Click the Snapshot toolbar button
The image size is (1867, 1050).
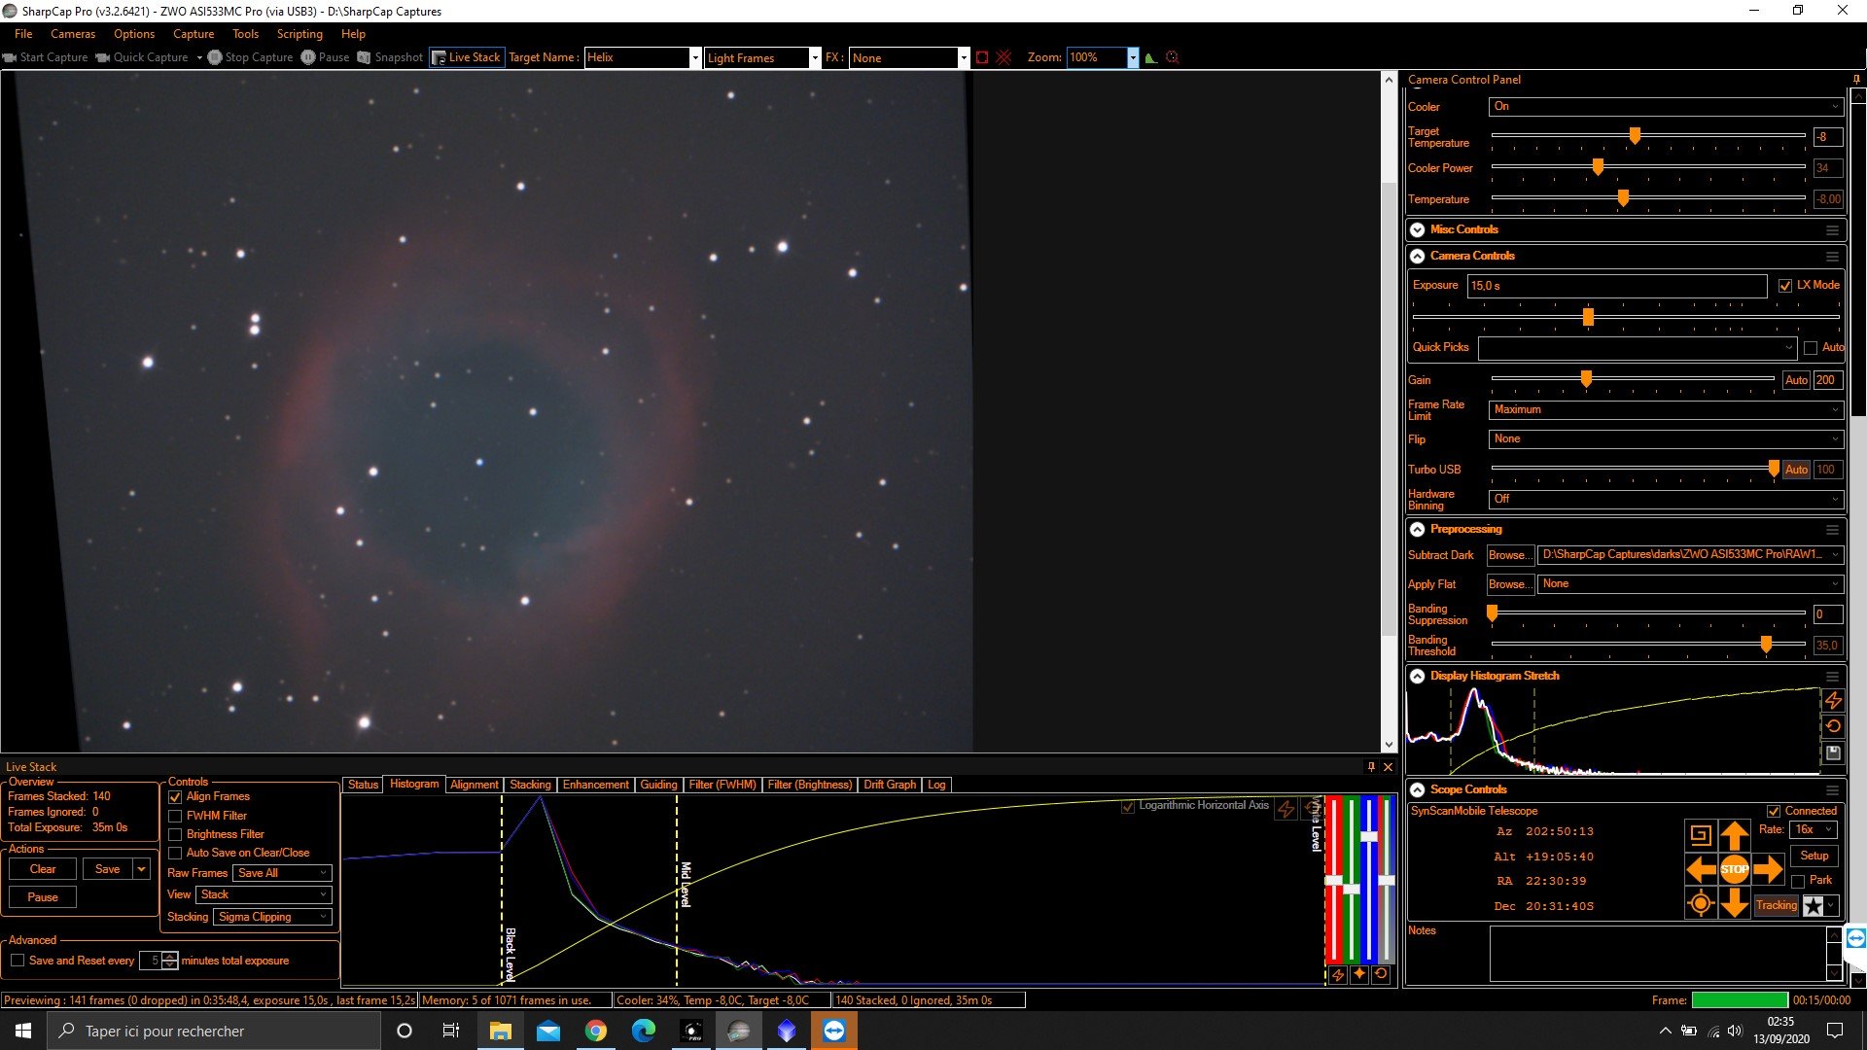tap(390, 57)
